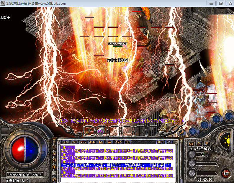This screenshot has width=234, height=183.
Task: Click the chat input field below the messages
Action: click(118, 180)
